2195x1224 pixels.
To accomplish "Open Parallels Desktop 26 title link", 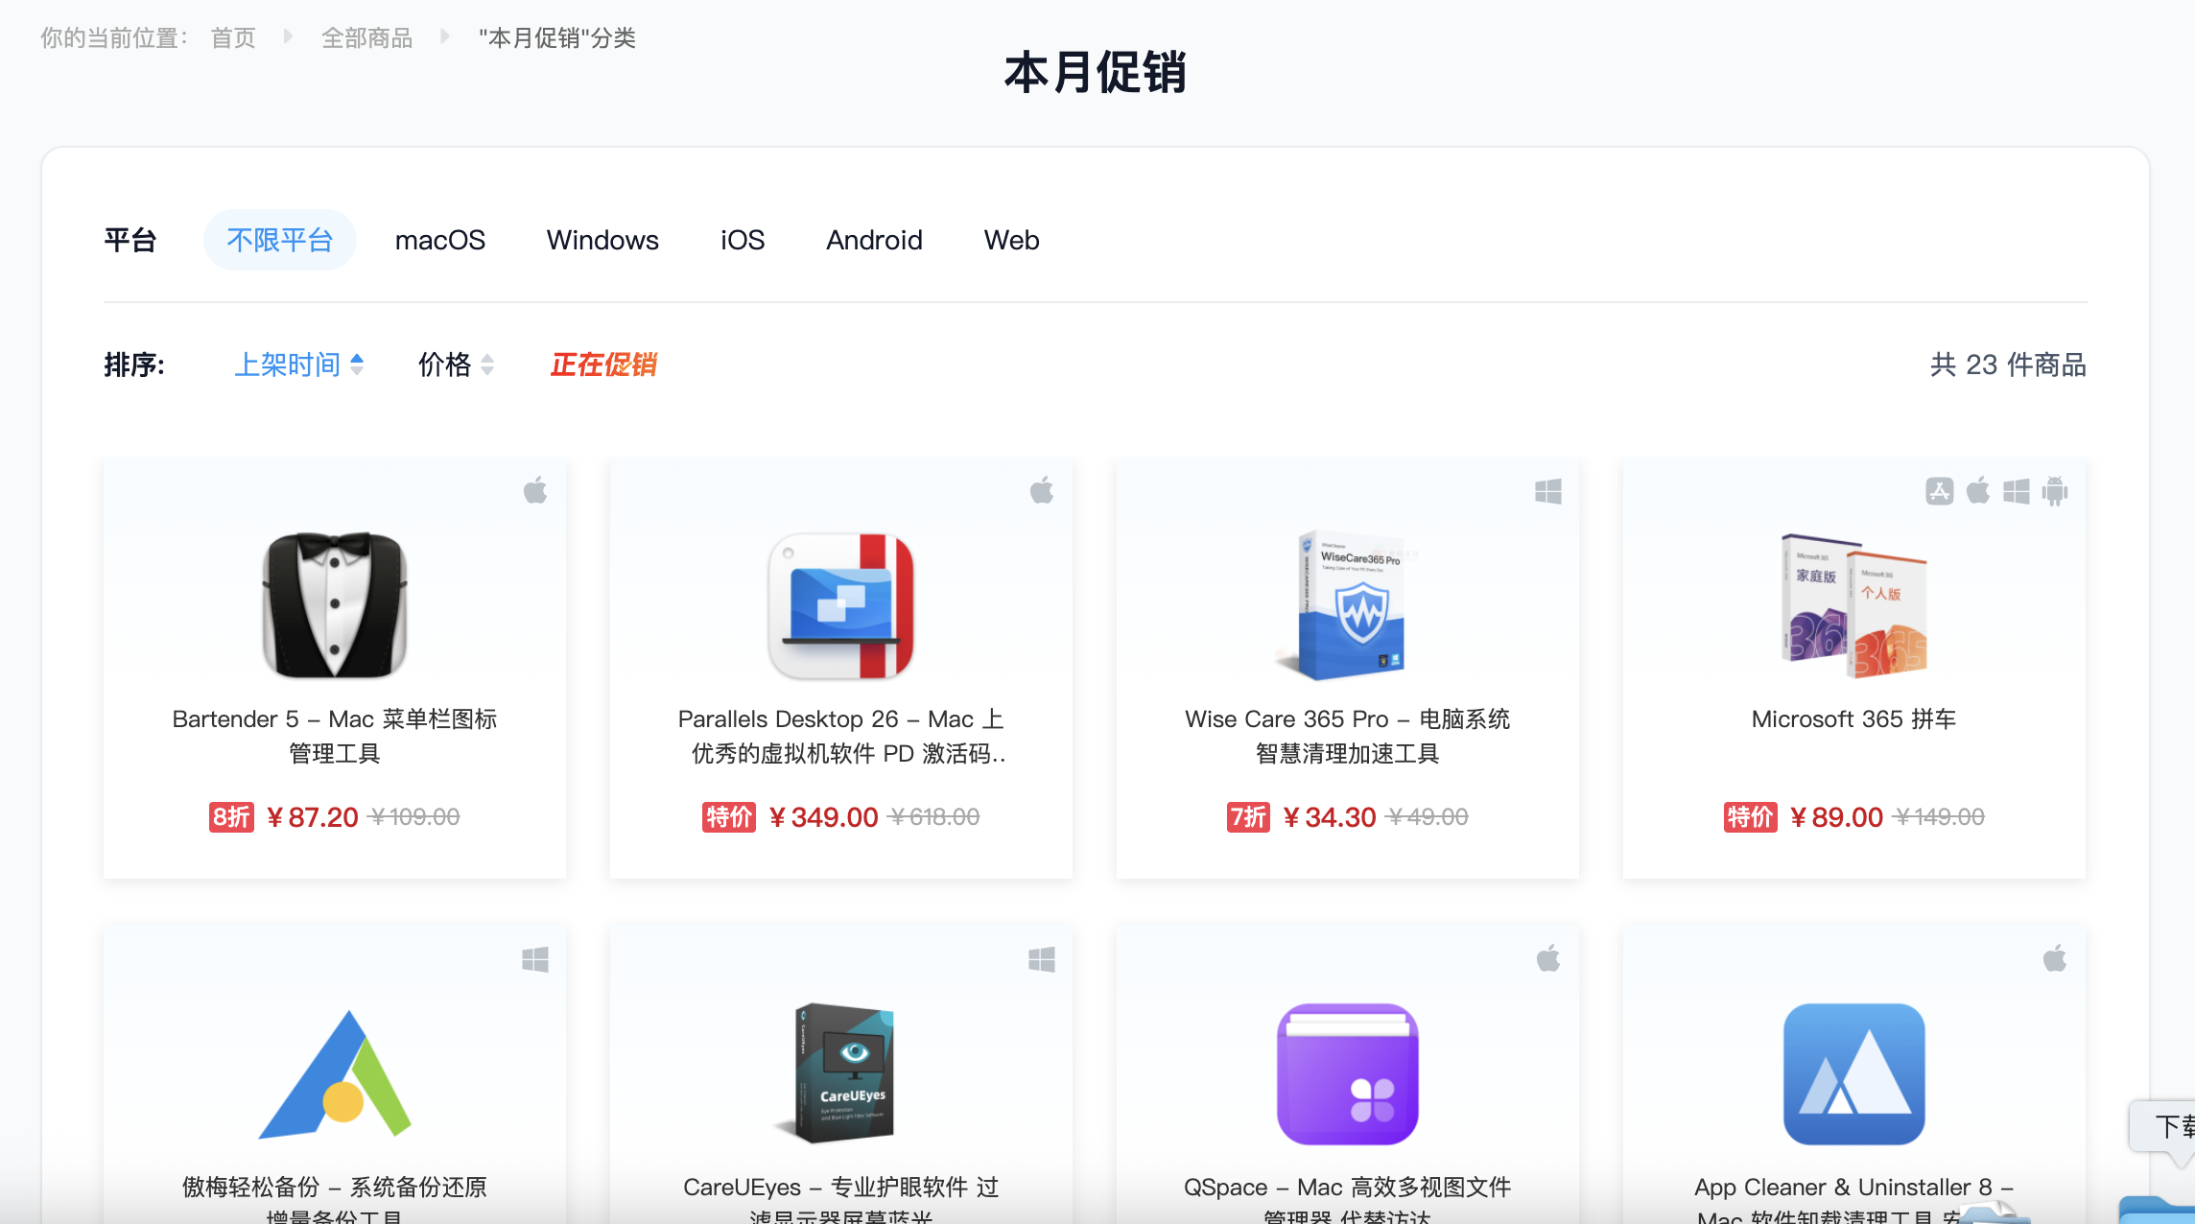I will click(841, 736).
